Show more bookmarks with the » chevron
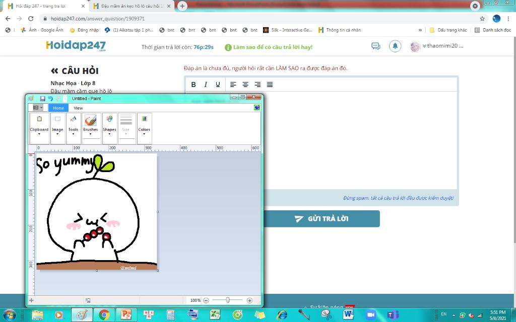Image resolution: width=516 pixels, height=322 pixels. click(420, 30)
